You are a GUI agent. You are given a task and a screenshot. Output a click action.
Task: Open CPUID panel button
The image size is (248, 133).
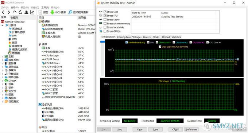click(x=175, y=129)
